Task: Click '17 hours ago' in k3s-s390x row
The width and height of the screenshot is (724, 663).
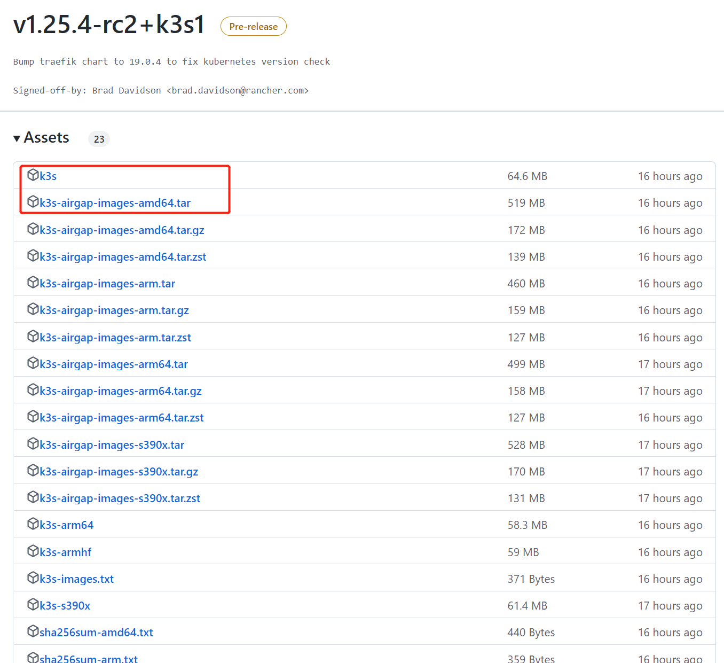Action: tap(670, 606)
